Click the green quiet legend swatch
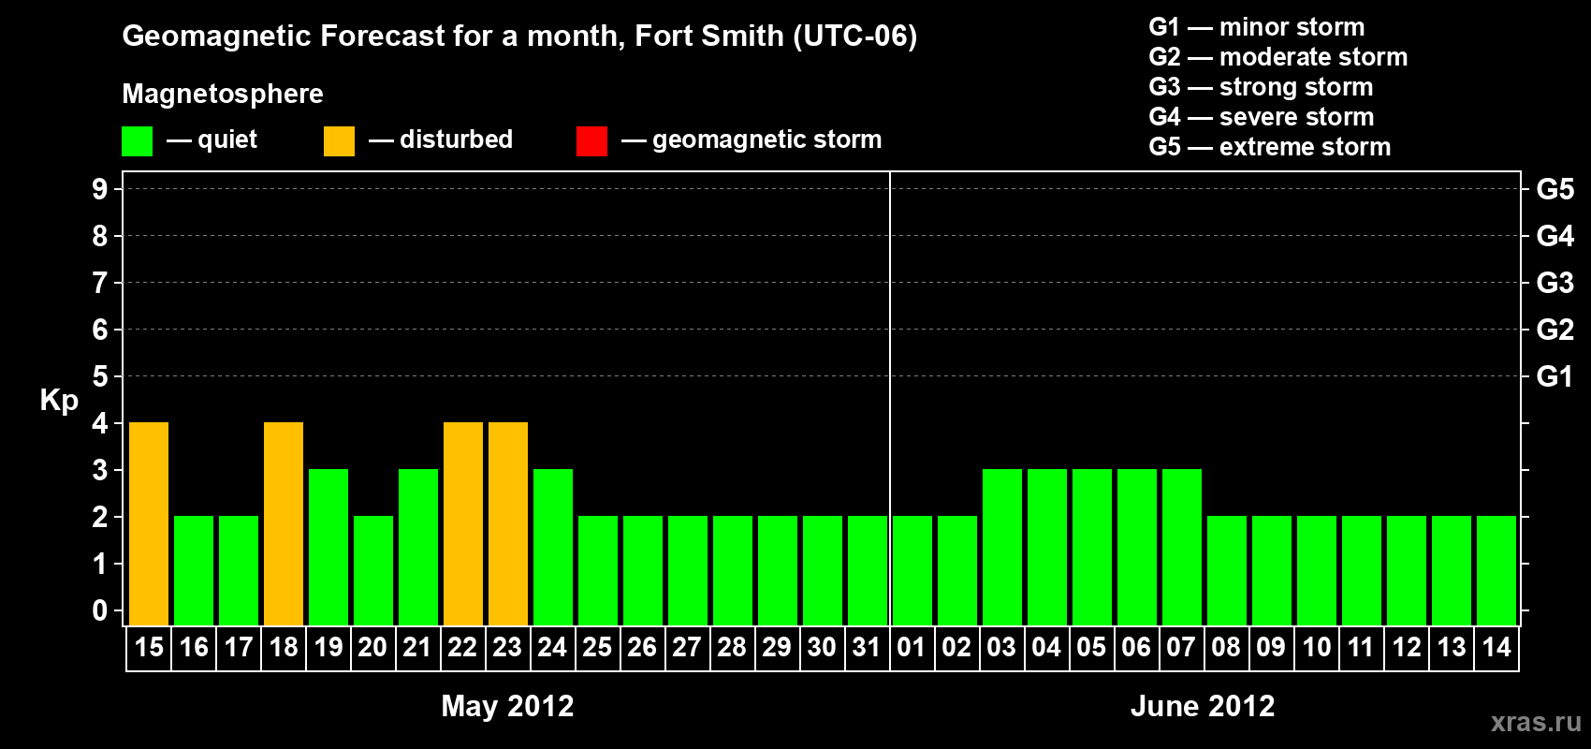1591x749 pixels. coord(137,141)
